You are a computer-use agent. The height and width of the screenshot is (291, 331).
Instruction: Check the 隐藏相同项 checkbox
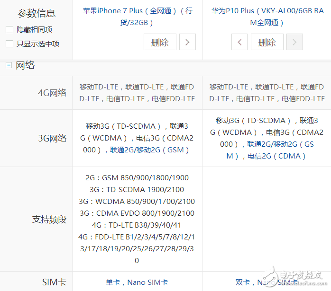click(9, 30)
